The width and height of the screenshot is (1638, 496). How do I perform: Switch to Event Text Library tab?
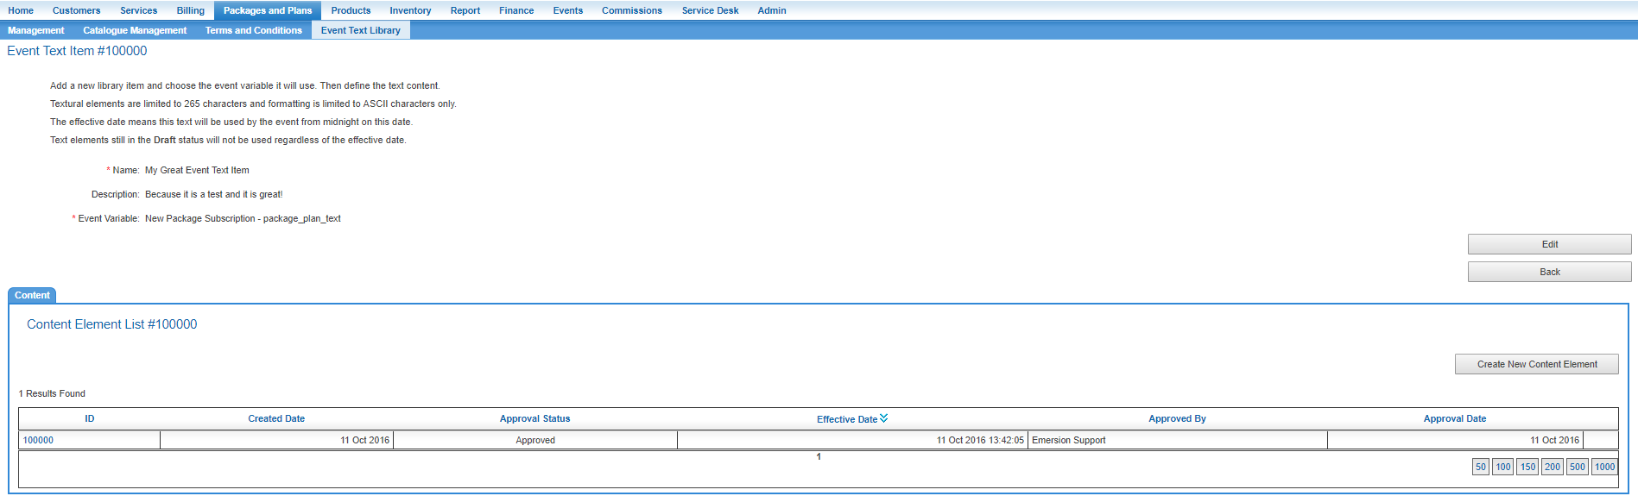pyautogui.click(x=360, y=30)
